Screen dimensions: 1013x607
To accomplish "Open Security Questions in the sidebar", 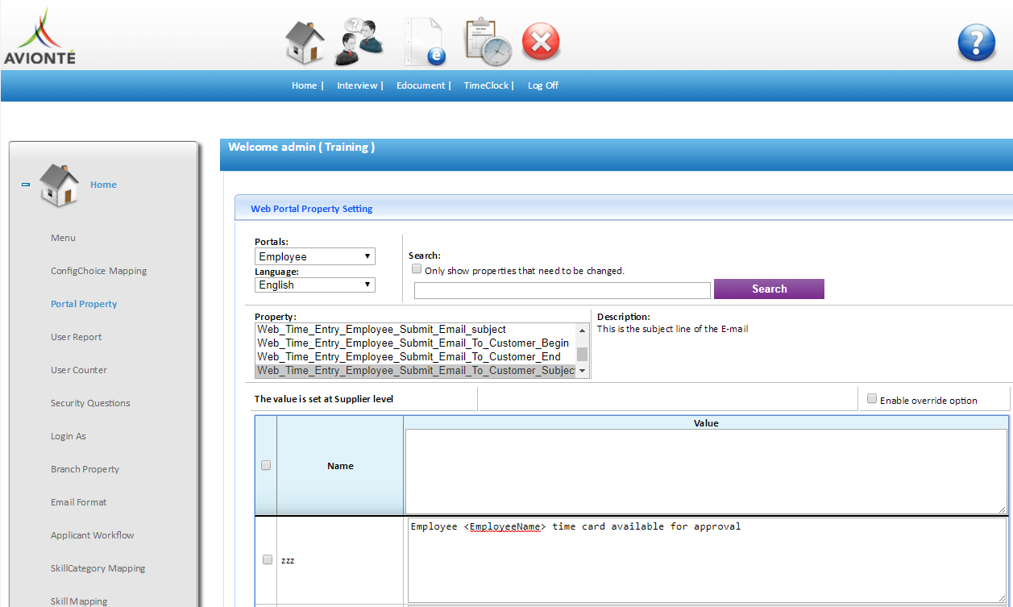I will pos(90,403).
